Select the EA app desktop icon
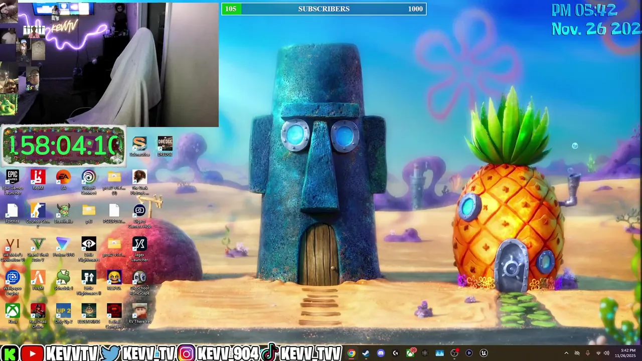This screenshot has width=642, height=361. pos(63,180)
